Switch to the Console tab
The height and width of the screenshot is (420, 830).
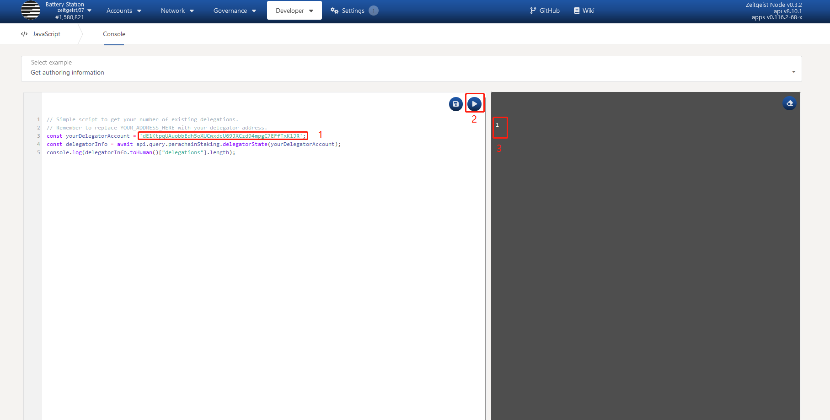click(x=114, y=34)
